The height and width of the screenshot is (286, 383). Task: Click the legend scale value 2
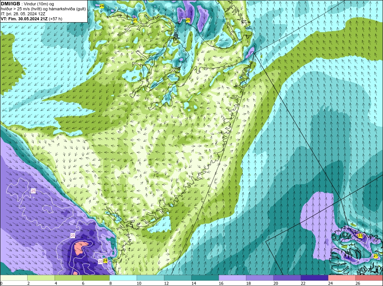pos(29,283)
